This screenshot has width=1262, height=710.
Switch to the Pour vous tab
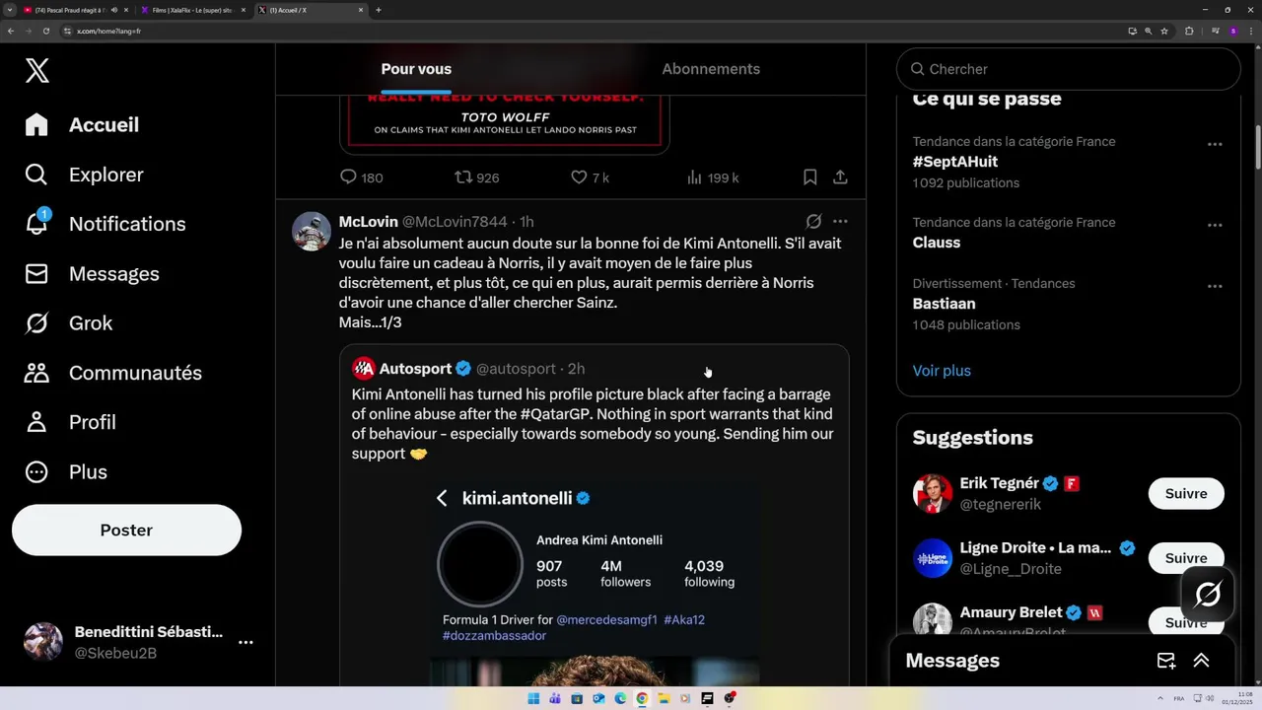point(416,69)
